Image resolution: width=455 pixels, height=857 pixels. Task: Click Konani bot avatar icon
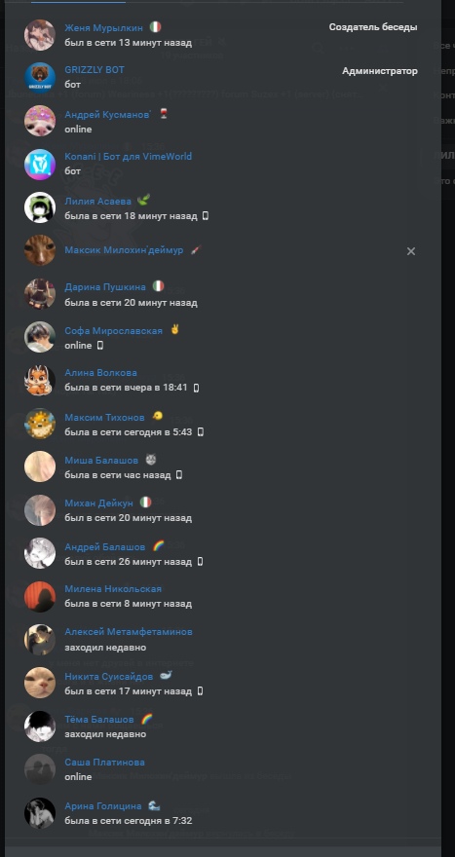pos(40,165)
